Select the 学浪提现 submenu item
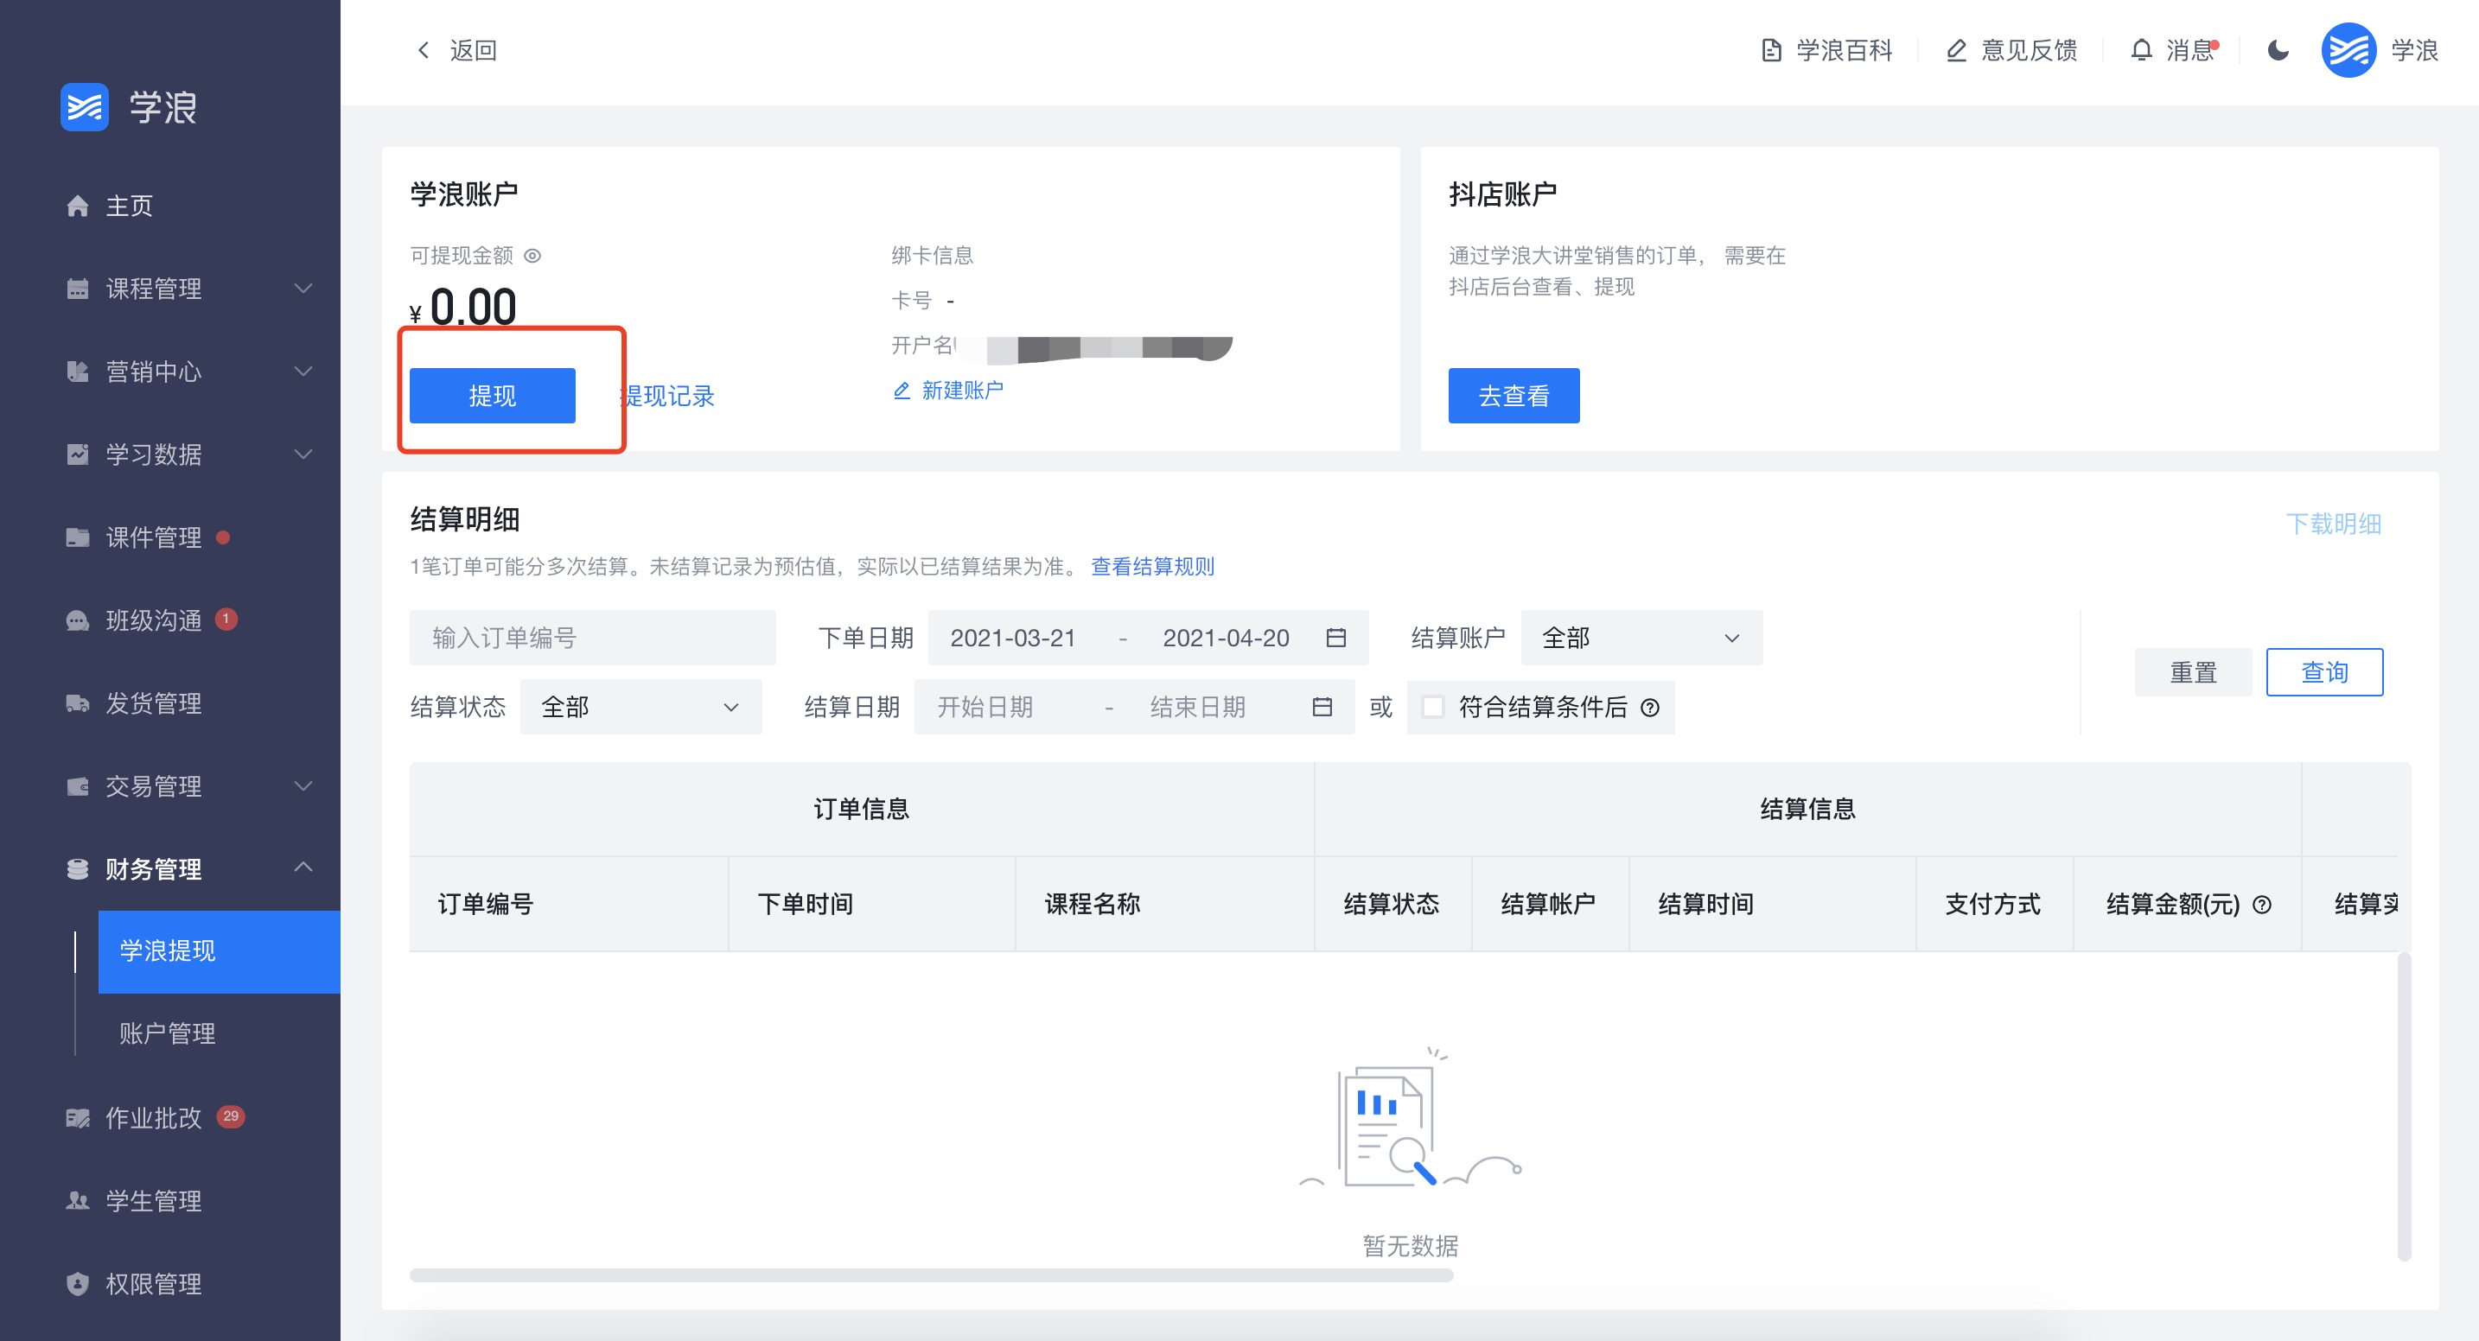 click(220, 951)
